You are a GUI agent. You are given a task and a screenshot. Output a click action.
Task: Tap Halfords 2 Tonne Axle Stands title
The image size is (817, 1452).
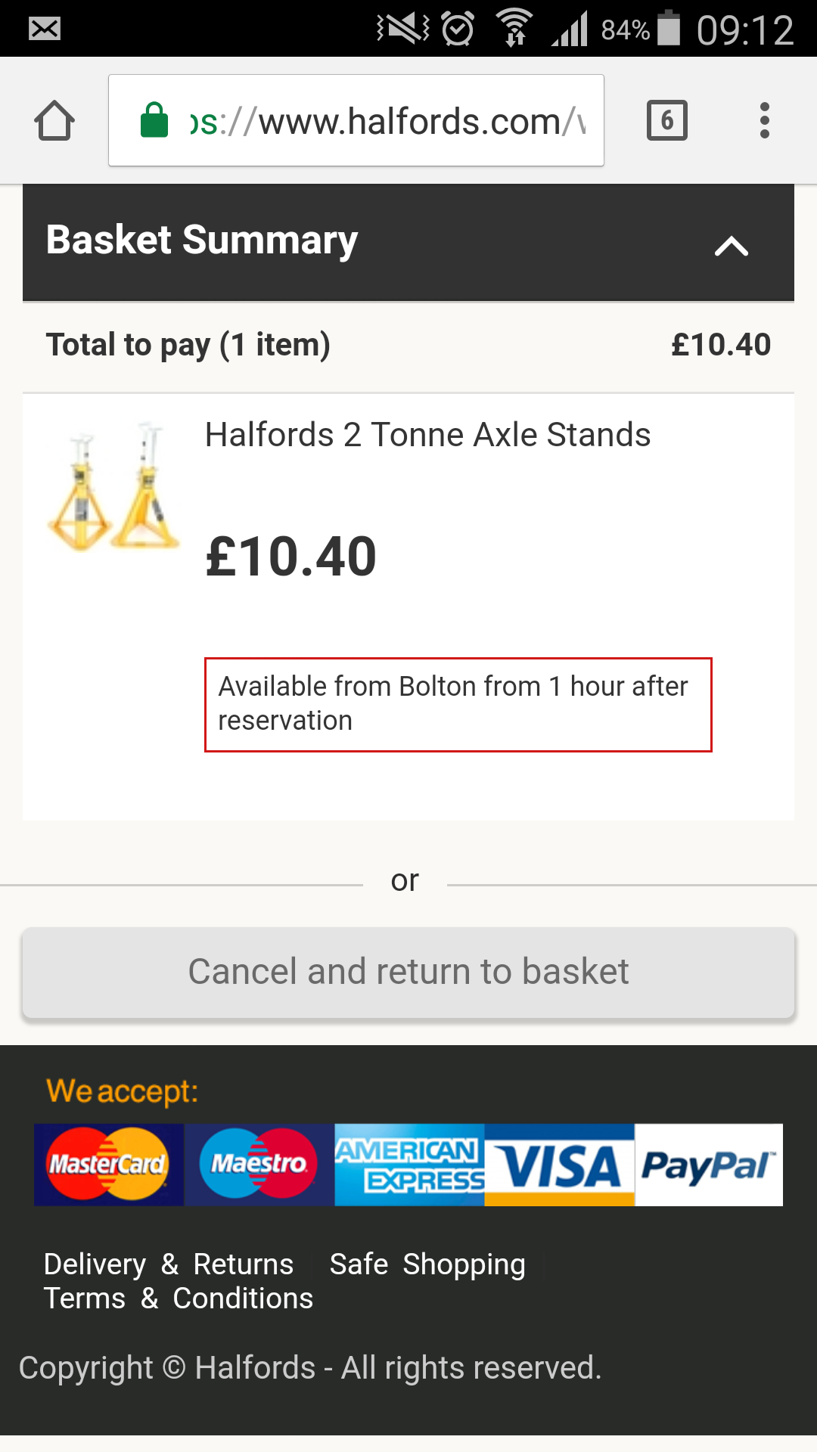coord(427,436)
